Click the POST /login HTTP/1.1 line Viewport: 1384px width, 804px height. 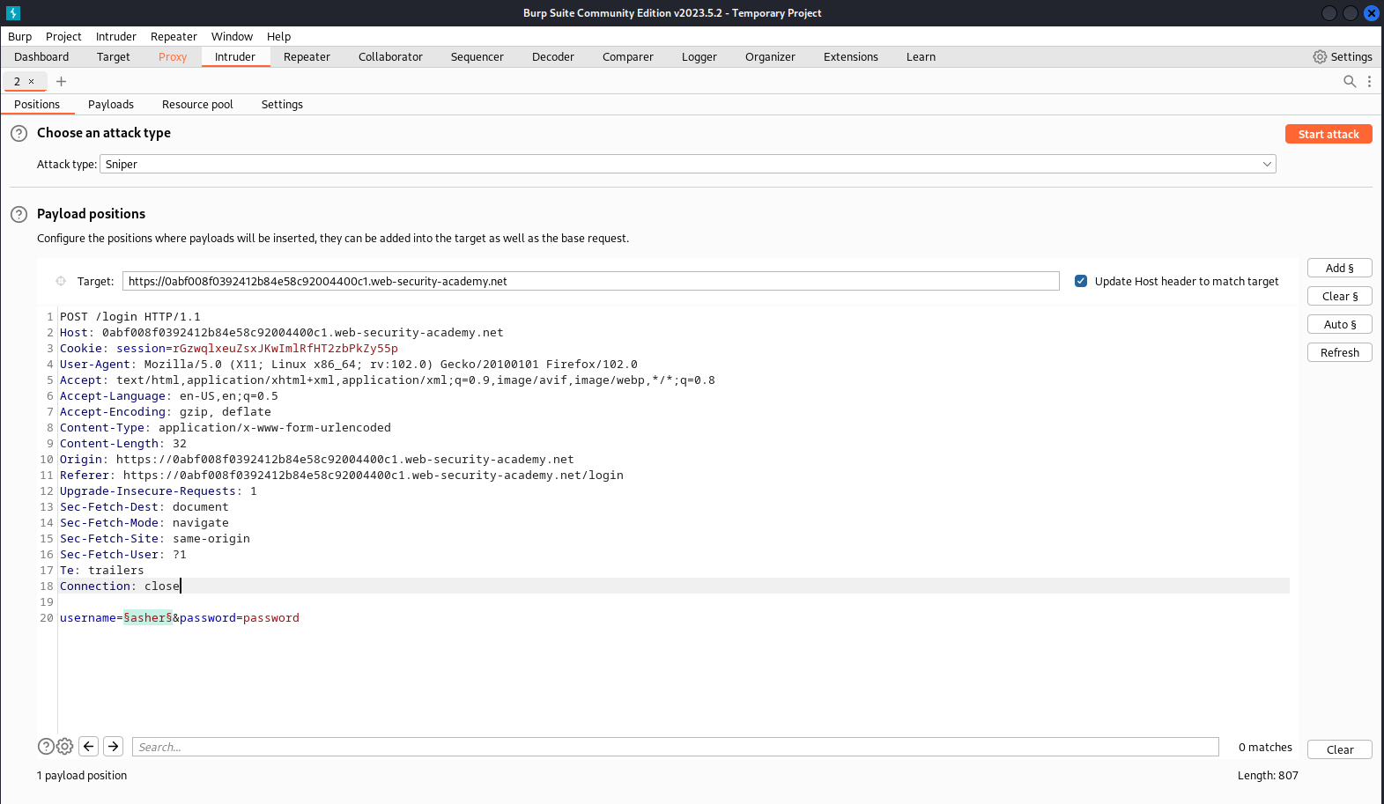(130, 317)
